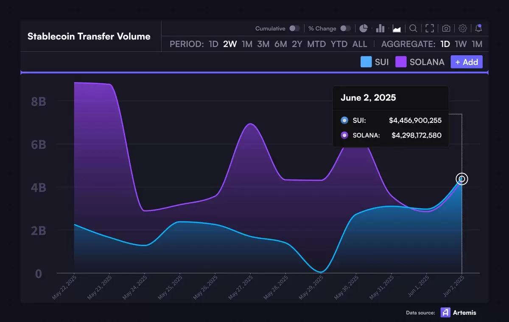Click the 8B y-axis label
The image size is (509, 322).
(39, 102)
